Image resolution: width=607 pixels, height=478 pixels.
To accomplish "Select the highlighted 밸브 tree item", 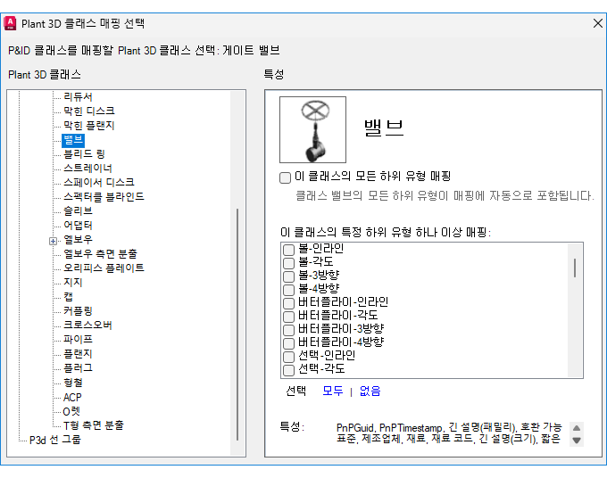I will tap(73, 140).
